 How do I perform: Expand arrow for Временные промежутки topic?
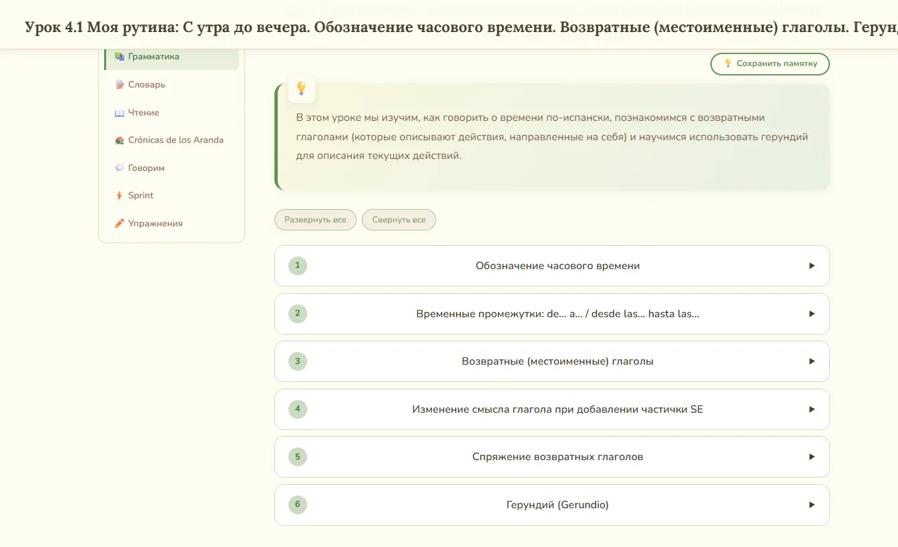tap(812, 314)
